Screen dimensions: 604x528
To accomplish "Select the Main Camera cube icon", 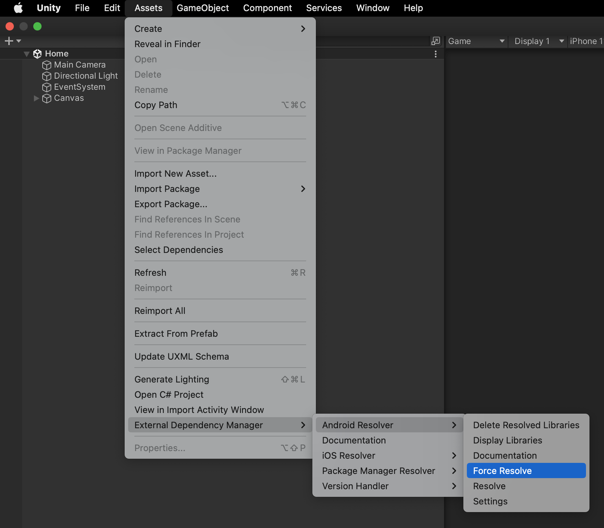I will 46,65.
